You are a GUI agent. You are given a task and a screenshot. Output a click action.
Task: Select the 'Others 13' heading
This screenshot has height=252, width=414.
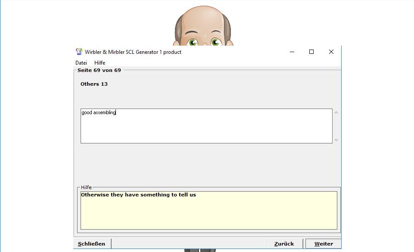(x=94, y=84)
